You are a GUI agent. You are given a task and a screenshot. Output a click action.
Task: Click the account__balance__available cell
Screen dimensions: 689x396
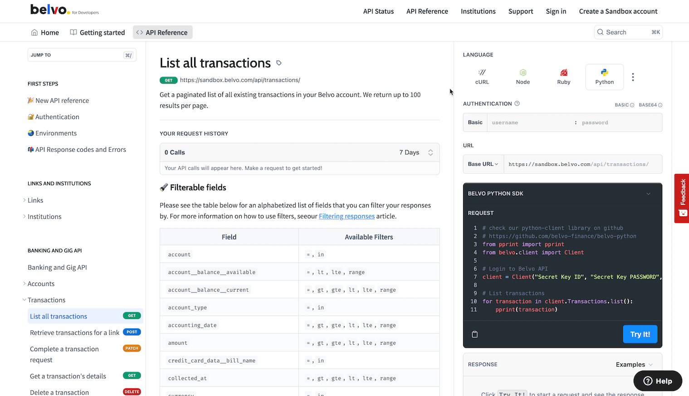[229, 272]
